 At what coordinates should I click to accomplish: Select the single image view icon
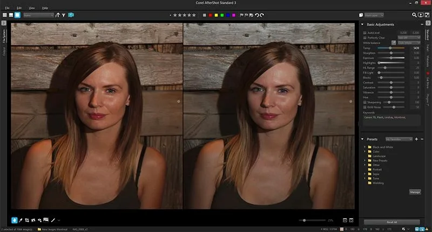click(x=17, y=15)
